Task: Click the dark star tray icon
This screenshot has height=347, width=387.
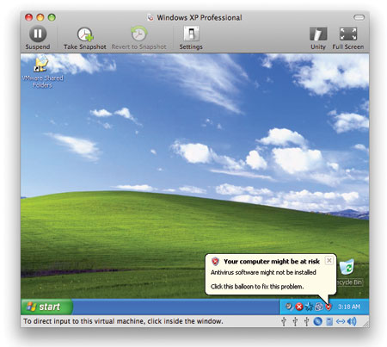Action: click(309, 307)
